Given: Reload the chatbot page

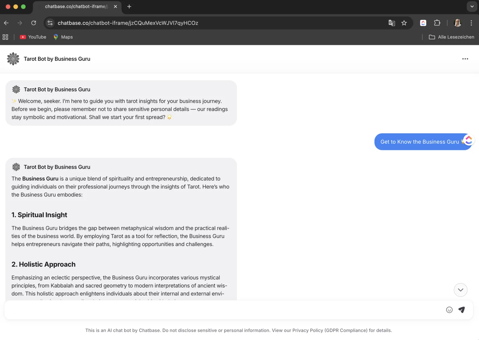Looking at the screenshot, I should click(34, 23).
